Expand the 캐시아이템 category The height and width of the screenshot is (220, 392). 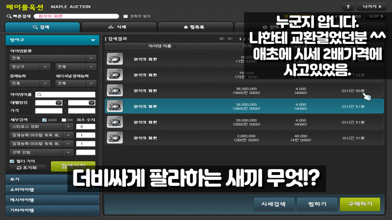(x=52, y=200)
